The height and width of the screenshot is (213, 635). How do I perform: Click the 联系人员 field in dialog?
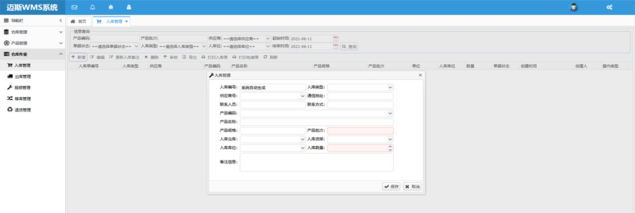(273, 104)
